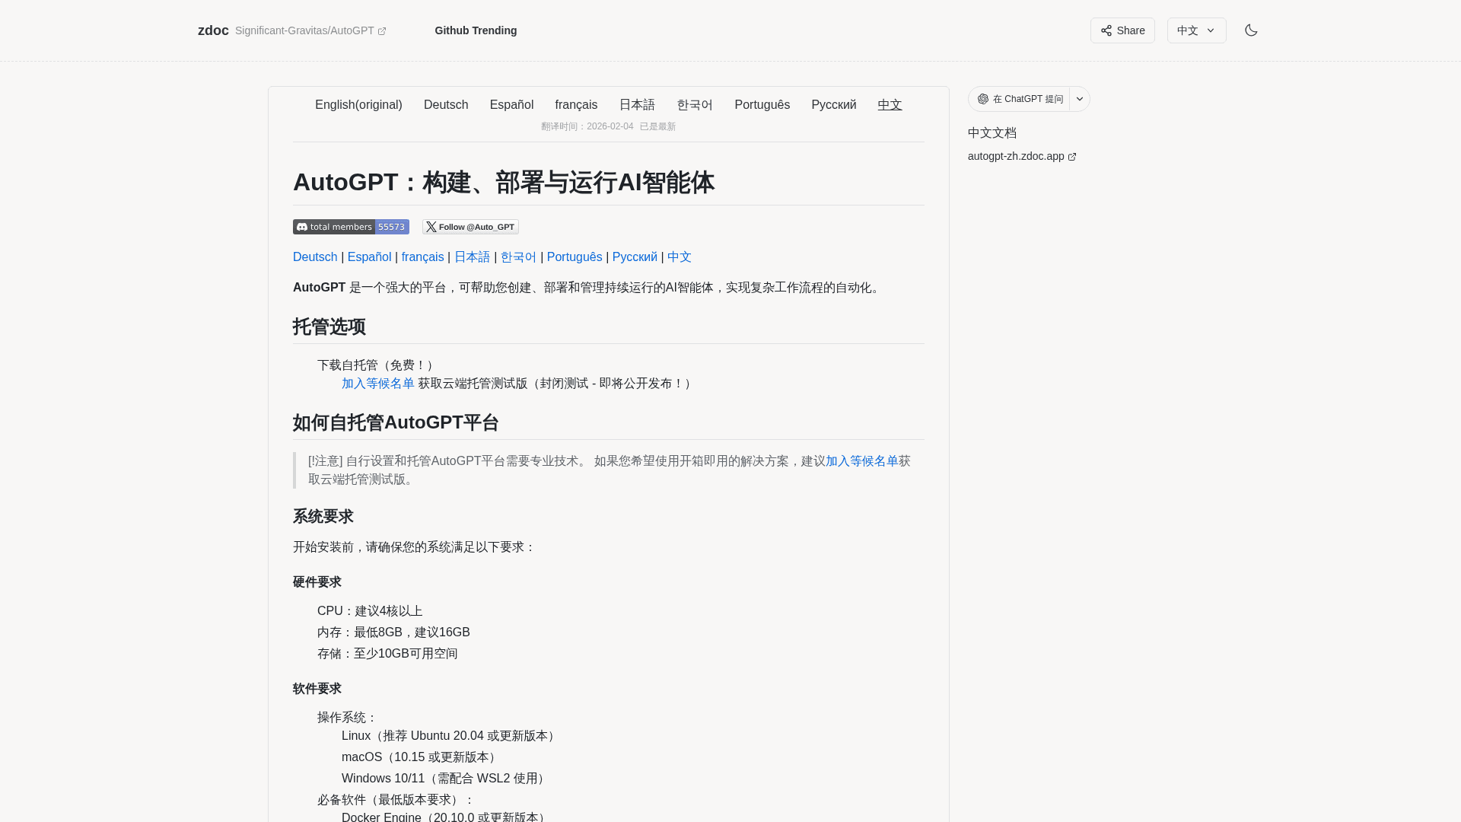Screen dimensions: 1461x822
Task: Switch to the English(original) tab
Action: [x=358, y=104]
